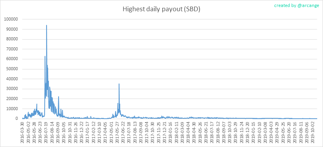
Task: Click the 2017-01-17 date label
Action: click(88, 132)
